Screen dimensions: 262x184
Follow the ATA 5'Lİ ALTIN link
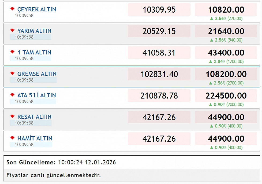[37, 95]
